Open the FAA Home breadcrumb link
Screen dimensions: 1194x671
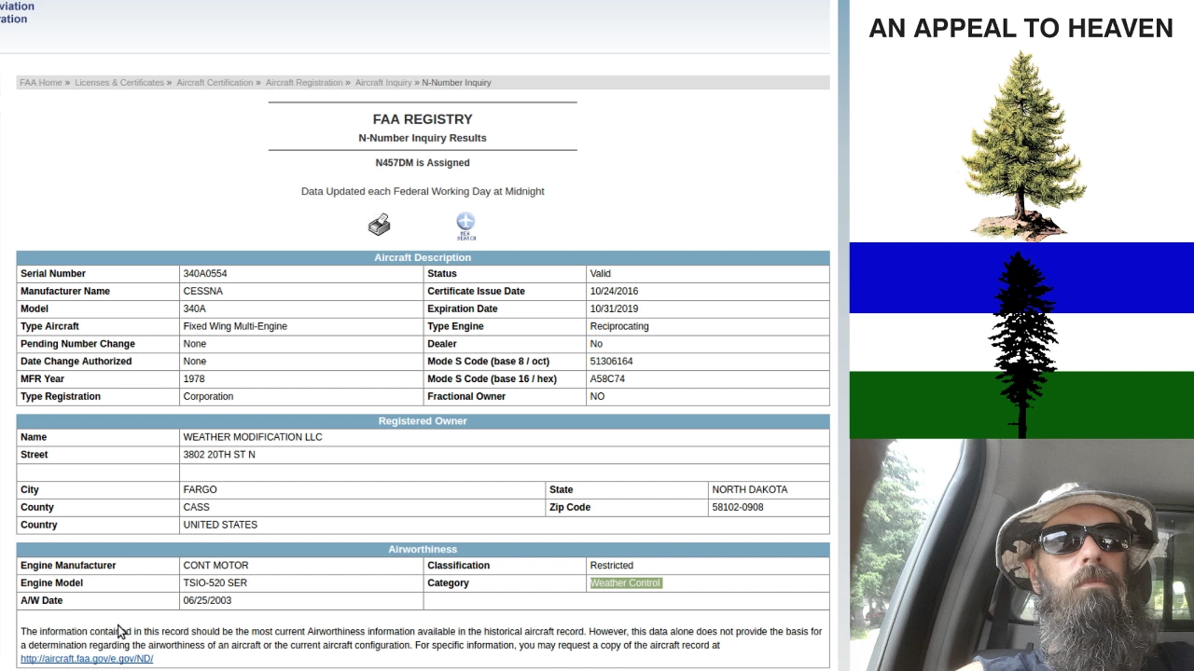(x=41, y=83)
